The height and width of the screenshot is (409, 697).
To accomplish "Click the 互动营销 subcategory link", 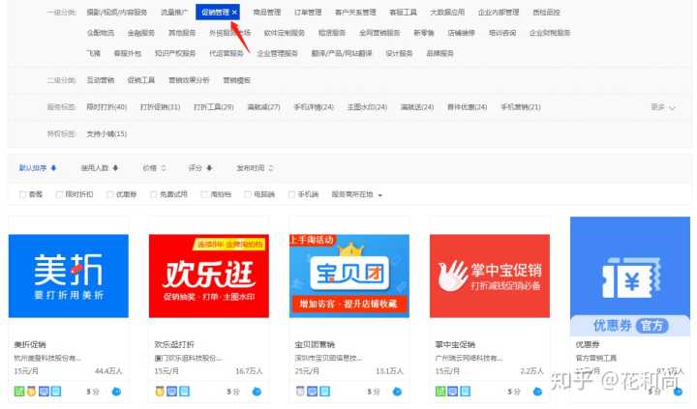I will (101, 80).
